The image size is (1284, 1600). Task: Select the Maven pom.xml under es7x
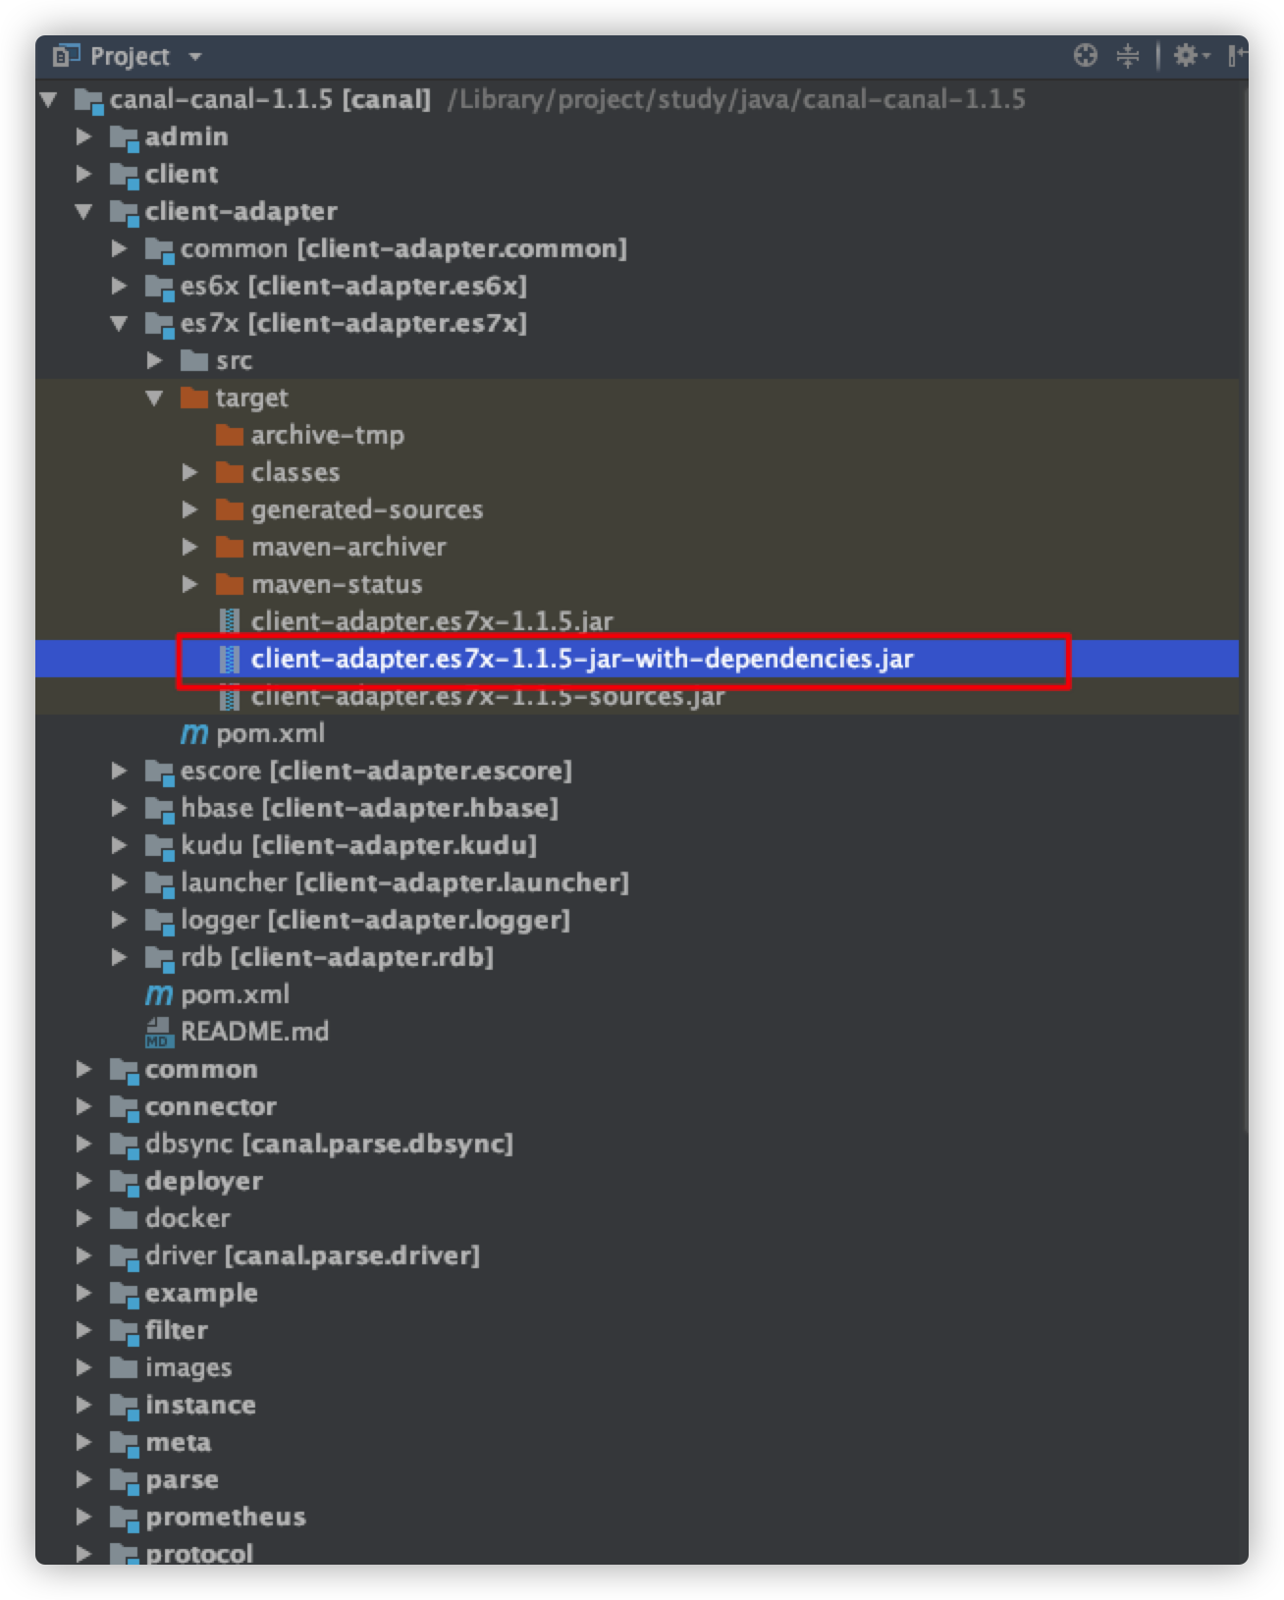tap(253, 733)
